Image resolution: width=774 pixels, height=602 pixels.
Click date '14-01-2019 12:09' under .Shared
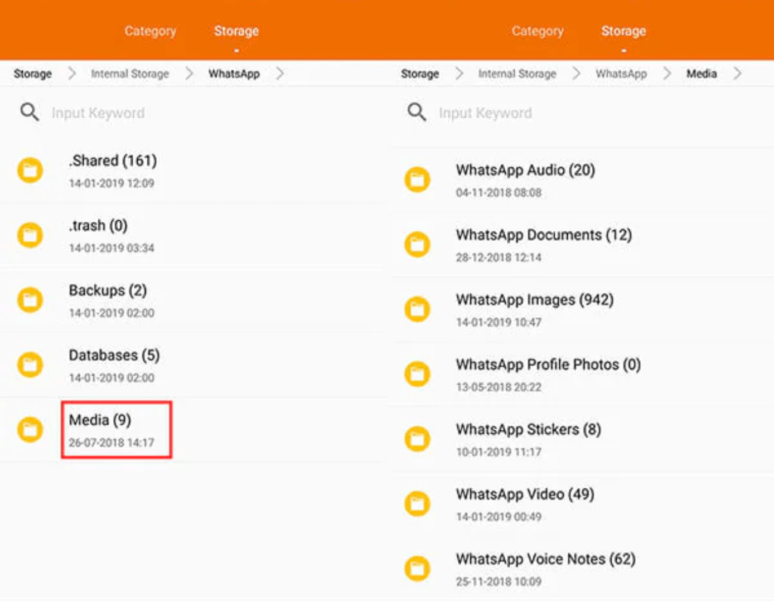pos(112,183)
